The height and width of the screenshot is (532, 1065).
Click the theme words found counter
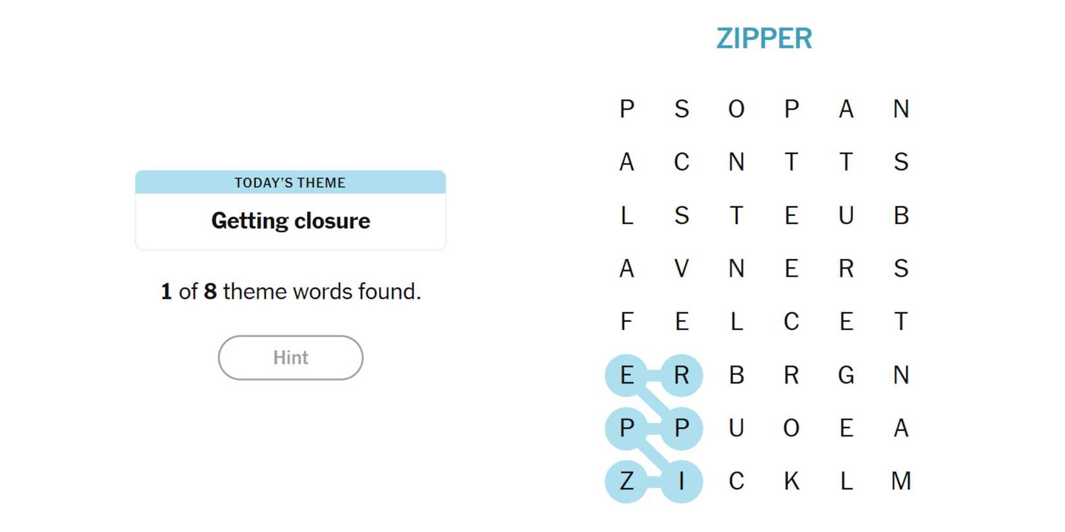click(x=290, y=291)
